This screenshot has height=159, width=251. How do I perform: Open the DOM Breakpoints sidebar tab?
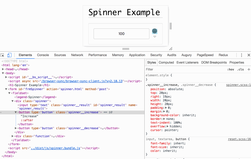tap(214, 62)
